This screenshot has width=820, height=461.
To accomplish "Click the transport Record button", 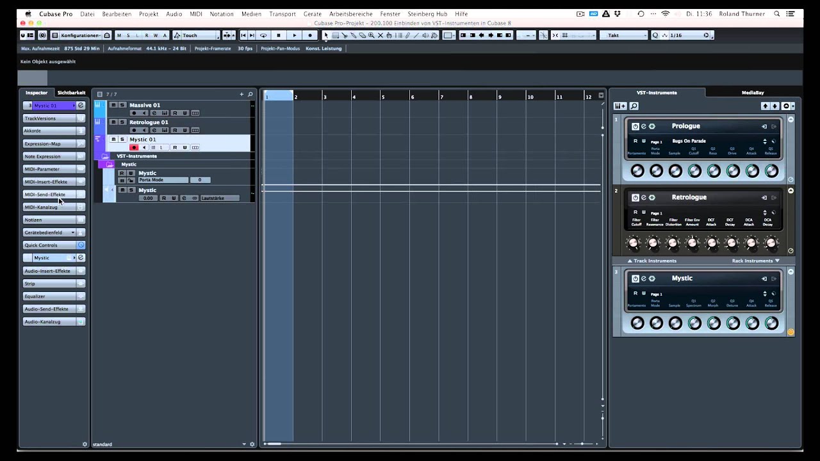I will (x=310, y=35).
